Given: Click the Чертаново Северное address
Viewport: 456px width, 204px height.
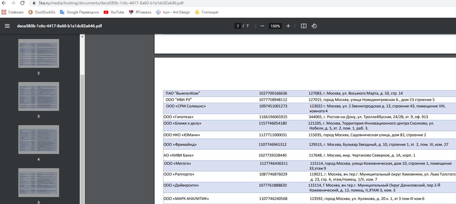Looking at the screenshot, I should point(362,155).
